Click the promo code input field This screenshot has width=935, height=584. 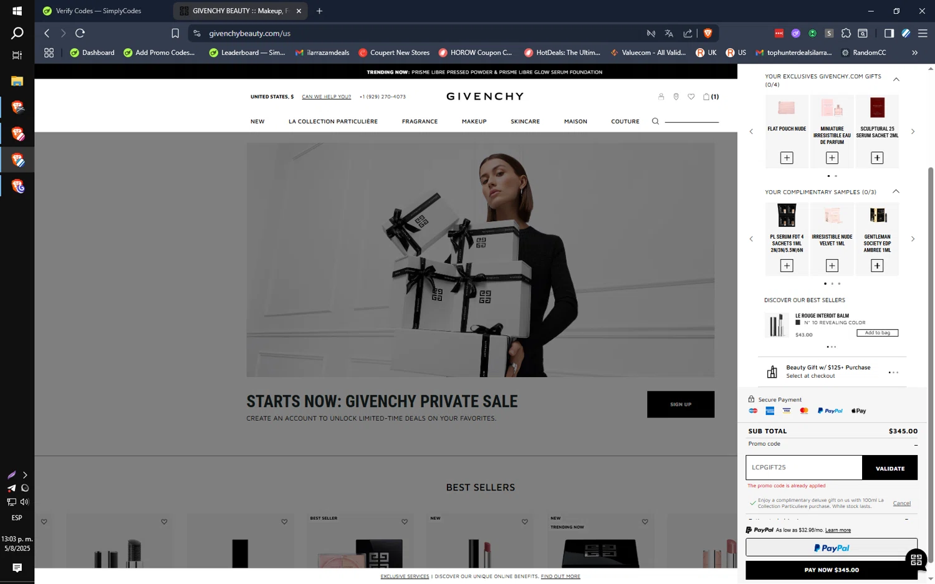[x=803, y=467]
